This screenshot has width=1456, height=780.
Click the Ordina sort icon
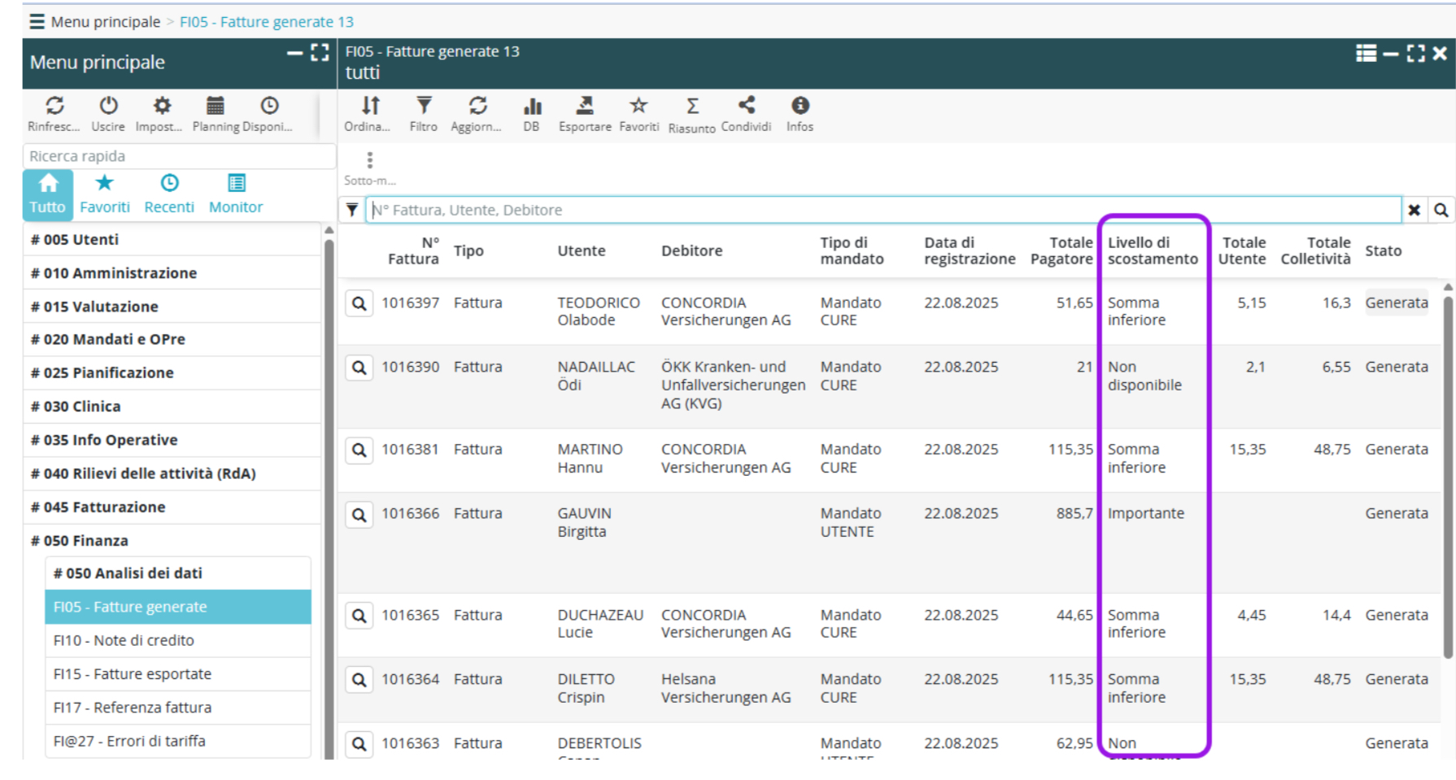click(x=370, y=107)
